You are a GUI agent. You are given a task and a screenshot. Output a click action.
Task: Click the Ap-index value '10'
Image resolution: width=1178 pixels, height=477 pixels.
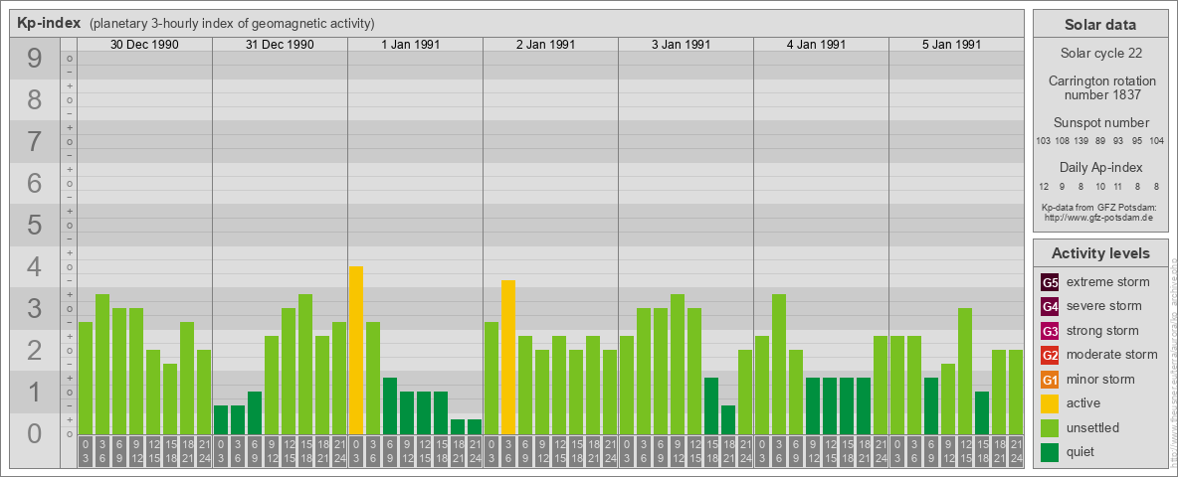tap(1099, 186)
